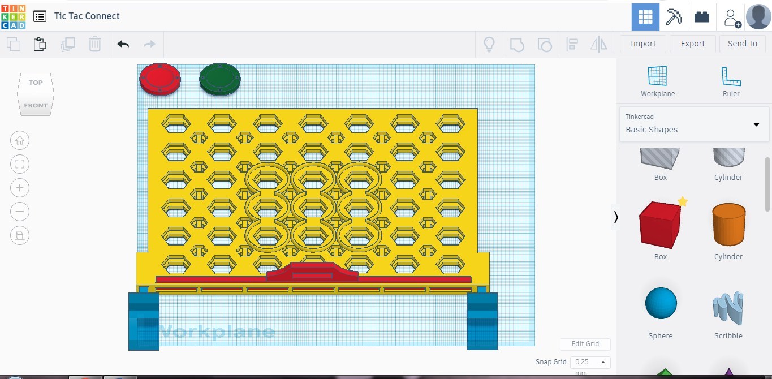Click the Export button
The height and width of the screenshot is (379, 772).
coord(693,44)
